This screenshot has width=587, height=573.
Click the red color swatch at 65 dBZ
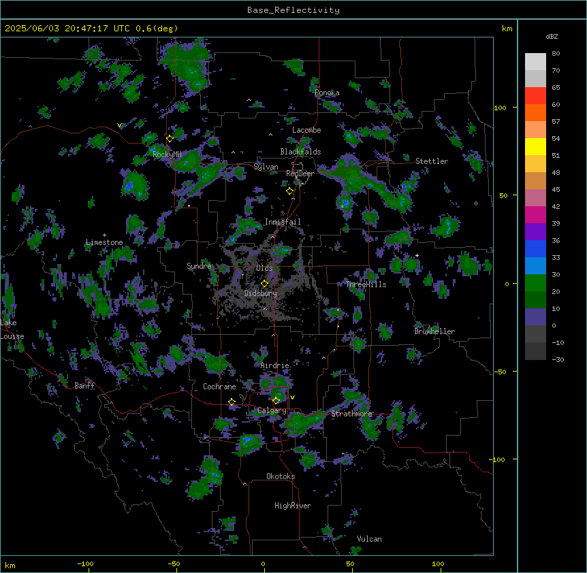pyautogui.click(x=535, y=96)
